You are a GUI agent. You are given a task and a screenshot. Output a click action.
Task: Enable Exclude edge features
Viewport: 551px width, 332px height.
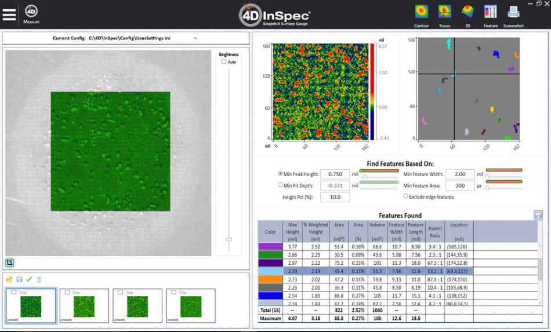pos(405,196)
